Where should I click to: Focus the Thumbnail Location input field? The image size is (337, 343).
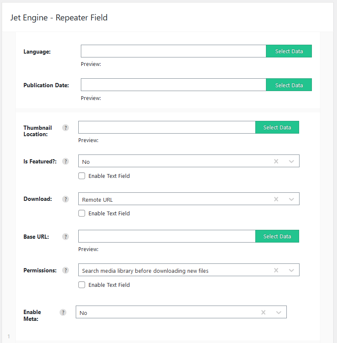(x=167, y=127)
